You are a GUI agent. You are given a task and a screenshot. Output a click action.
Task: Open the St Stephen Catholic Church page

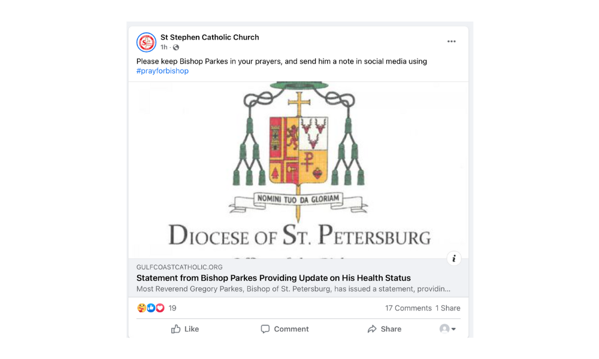point(210,37)
